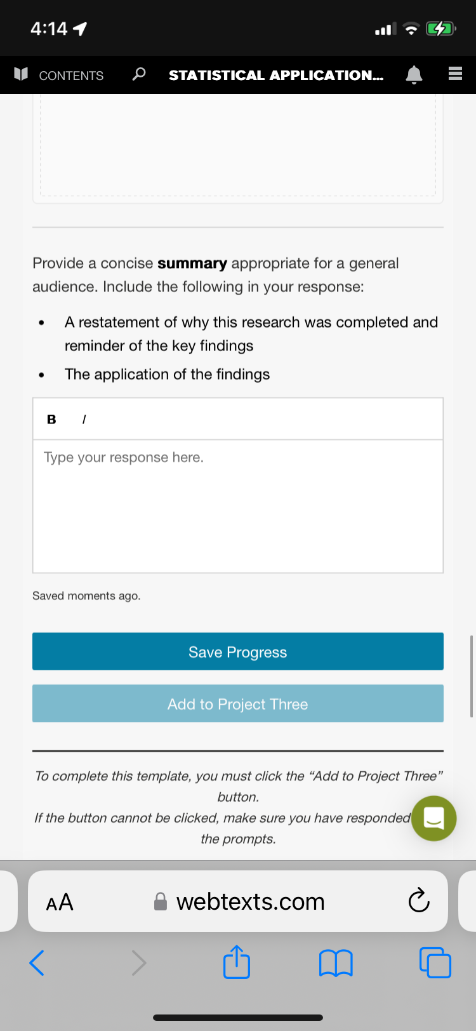Show open tabs in Safari
This screenshot has height=1031, width=476.
click(x=435, y=962)
